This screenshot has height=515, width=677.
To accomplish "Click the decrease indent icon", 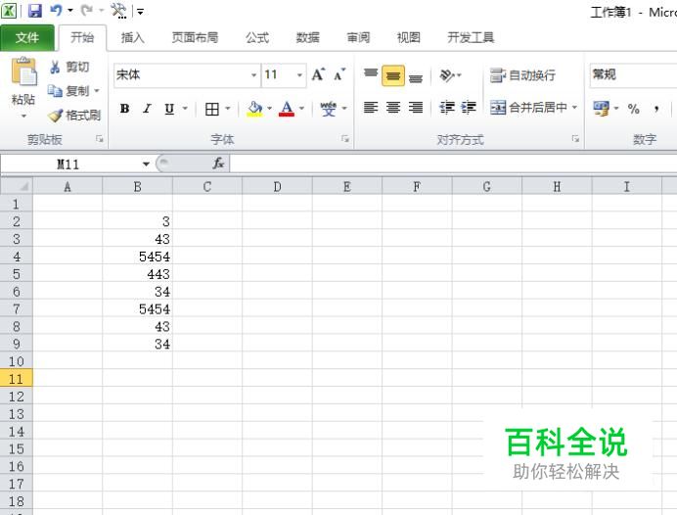I will 447,107.
